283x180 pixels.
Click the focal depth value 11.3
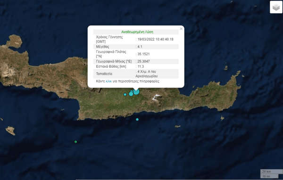click(x=141, y=66)
